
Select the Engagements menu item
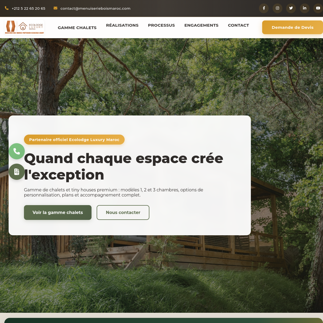[x=201, y=25]
